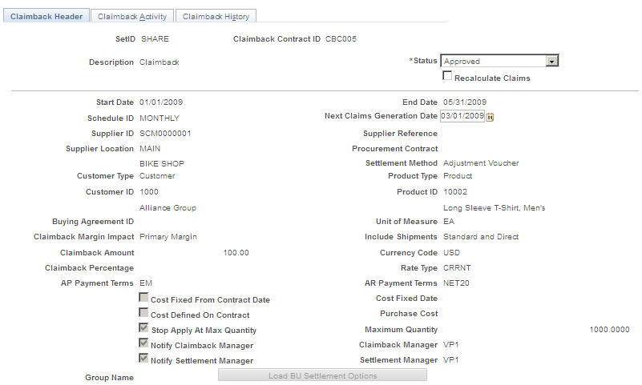Click the AP Payment Terms value EM

(x=146, y=283)
